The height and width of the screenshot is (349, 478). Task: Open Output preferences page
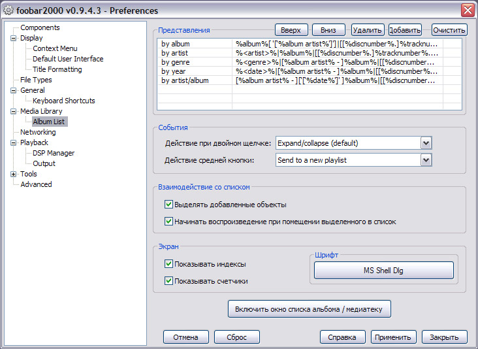[x=44, y=163]
